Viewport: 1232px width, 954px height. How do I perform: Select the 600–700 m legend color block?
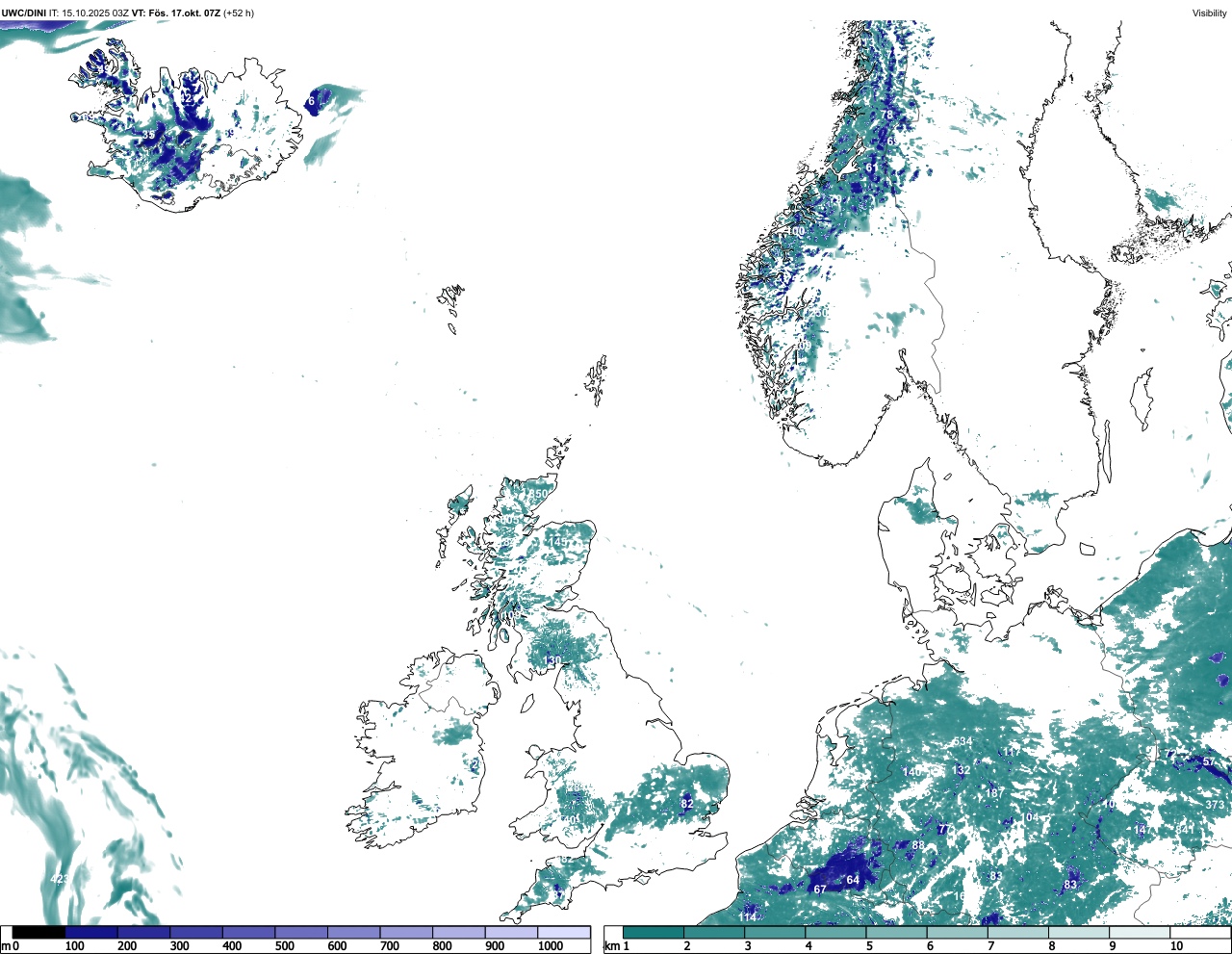(x=354, y=932)
